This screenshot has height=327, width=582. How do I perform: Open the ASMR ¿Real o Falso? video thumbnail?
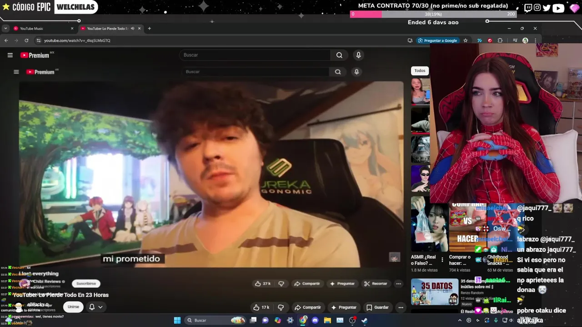pos(429,224)
